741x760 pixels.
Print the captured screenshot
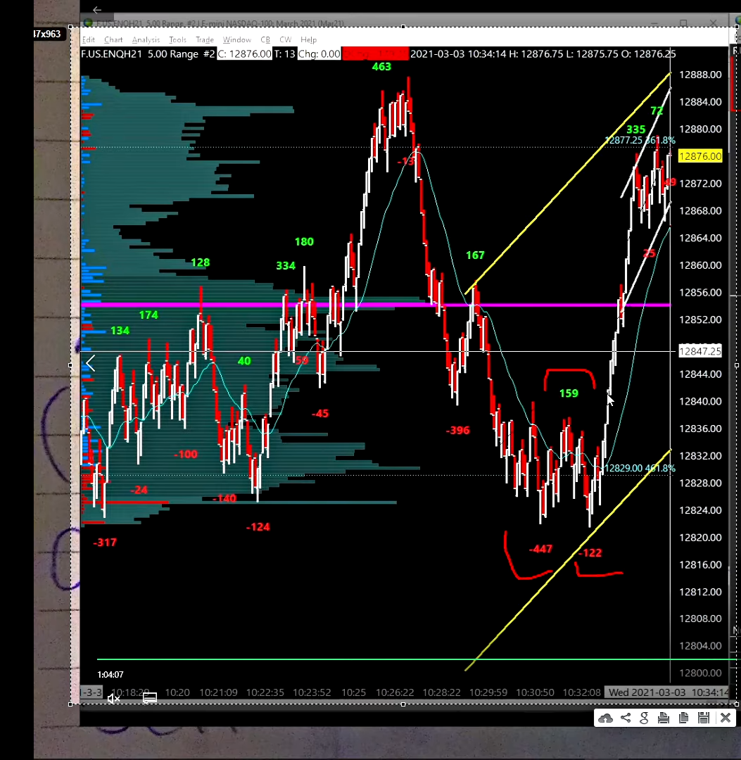coord(664,718)
